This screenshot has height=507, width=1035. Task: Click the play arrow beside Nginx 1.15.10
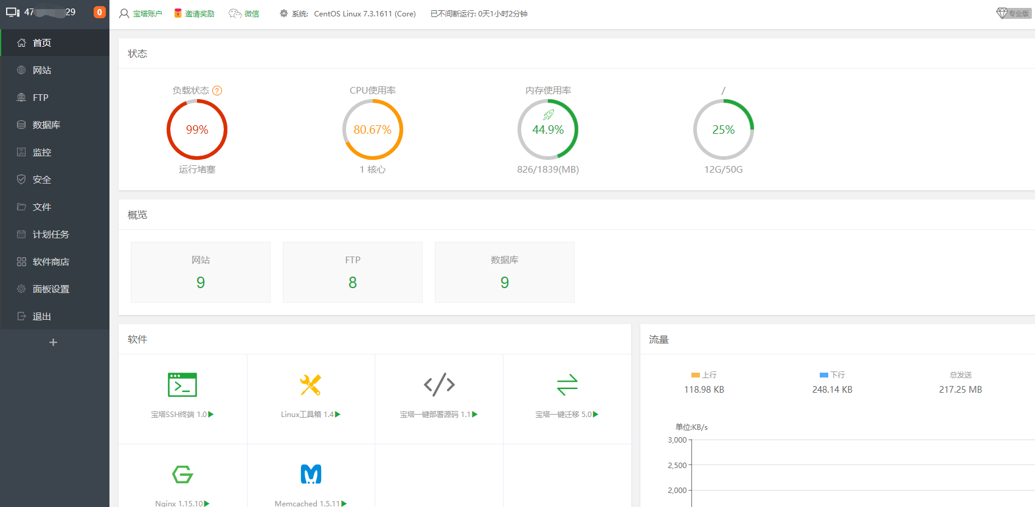point(207,503)
